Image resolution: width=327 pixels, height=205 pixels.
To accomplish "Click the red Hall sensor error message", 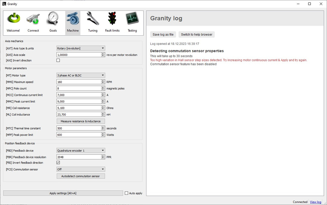I will (229, 60).
